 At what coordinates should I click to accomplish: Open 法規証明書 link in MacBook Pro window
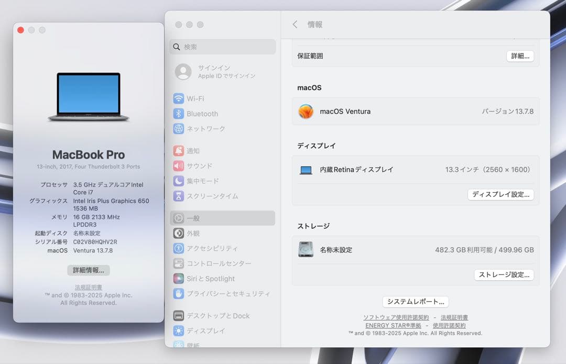[x=89, y=287]
